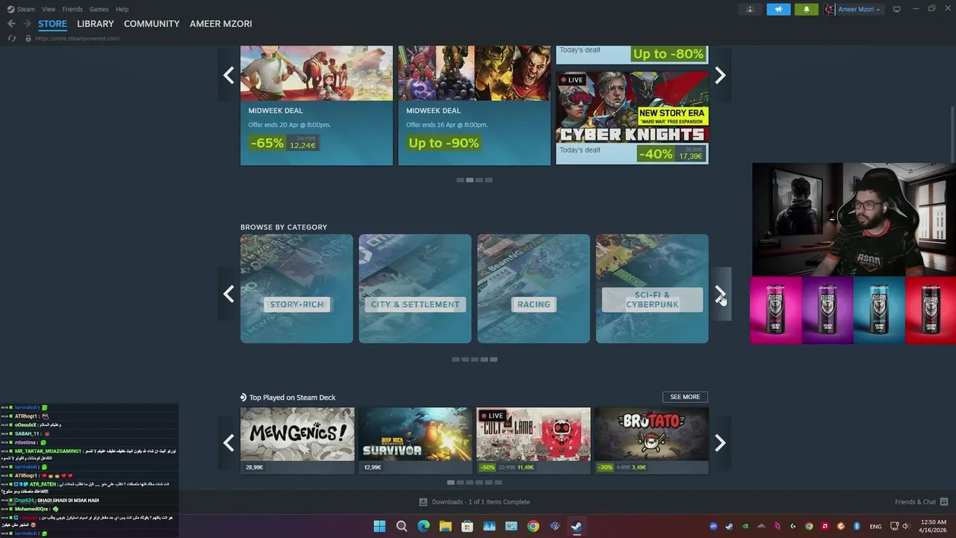
Task: Go forward with the navigation arrow
Action: (27, 24)
